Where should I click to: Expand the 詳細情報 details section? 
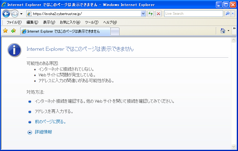tap(30, 132)
